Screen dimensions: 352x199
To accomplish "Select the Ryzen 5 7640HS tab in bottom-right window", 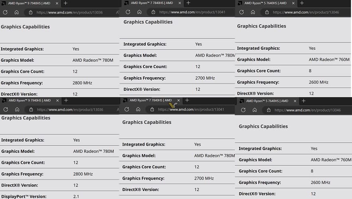I will tap(267, 101).
